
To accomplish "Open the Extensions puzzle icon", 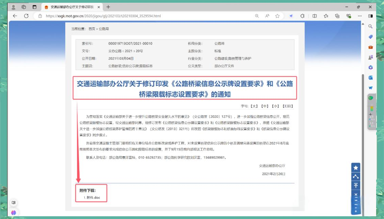I will [302, 16].
